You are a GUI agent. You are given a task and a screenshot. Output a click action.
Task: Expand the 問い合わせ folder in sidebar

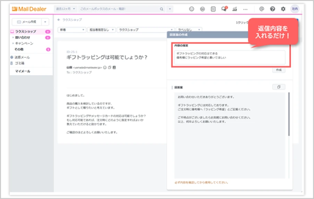click(x=13, y=38)
